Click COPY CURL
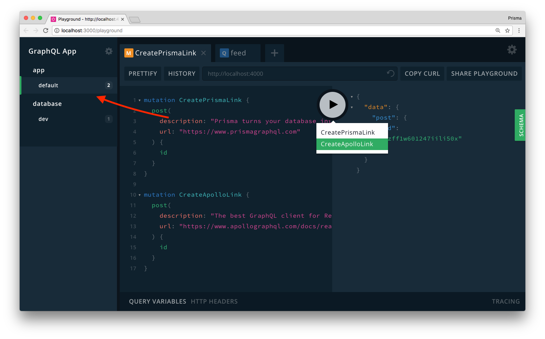The image size is (545, 339). click(x=422, y=73)
